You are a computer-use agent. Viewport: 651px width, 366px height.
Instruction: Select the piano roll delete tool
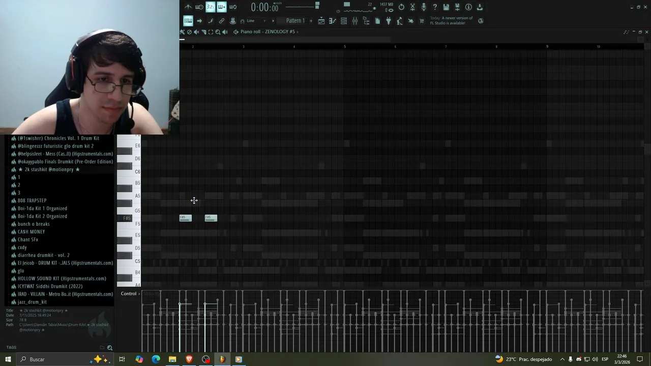[x=189, y=32]
